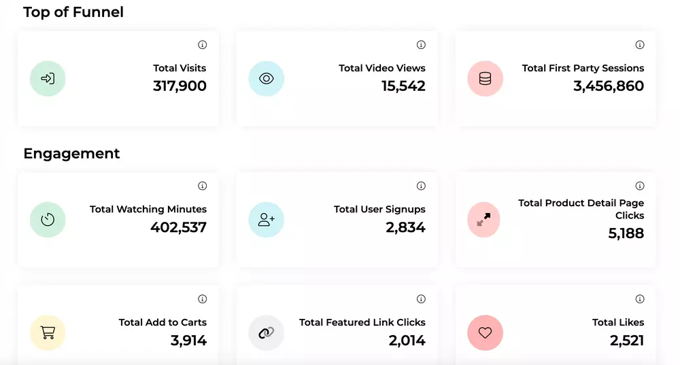Screen dimensions: 680x365
Task: Click the green login arrow visits icon
Action: click(48, 79)
